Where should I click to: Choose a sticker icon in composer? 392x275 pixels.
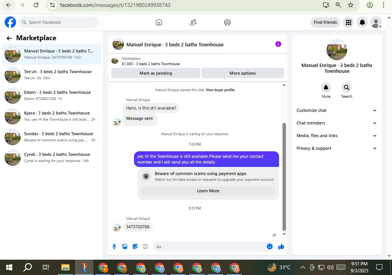pos(135,247)
